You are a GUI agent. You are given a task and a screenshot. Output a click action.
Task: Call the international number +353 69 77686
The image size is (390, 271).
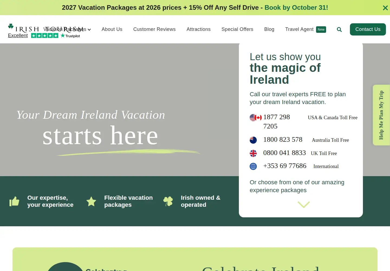(x=285, y=166)
